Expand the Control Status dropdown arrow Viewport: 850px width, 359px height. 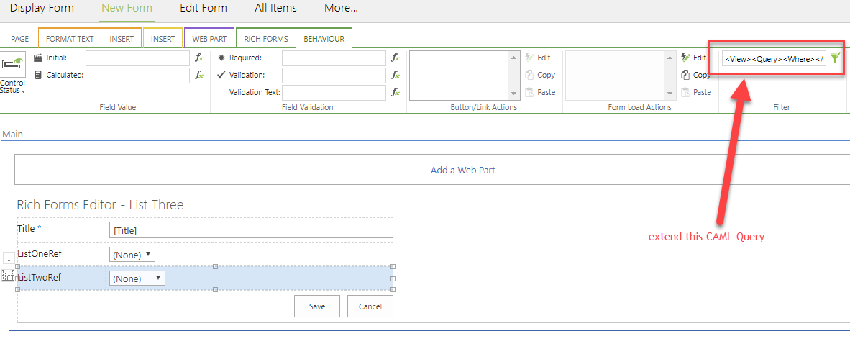pos(23,91)
